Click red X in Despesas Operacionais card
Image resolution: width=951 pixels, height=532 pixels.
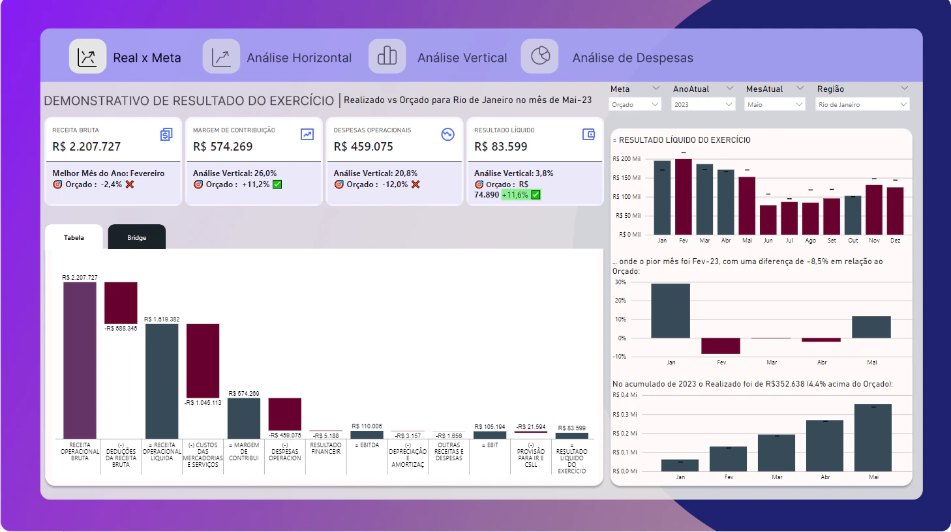(415, 185)
